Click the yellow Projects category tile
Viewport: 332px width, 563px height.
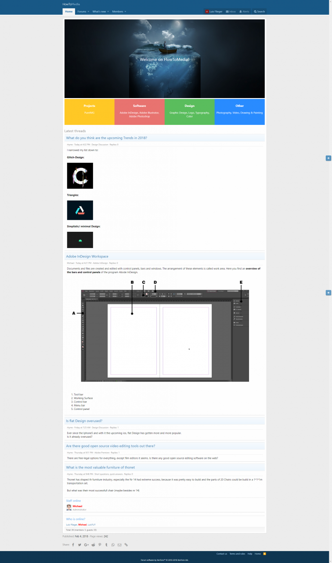pyautogui.click(x=90, y=112)
